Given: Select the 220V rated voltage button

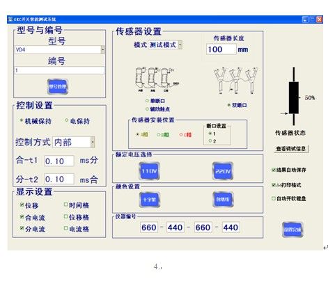Looking at the screenshot, I should pyautogui.click(x=223, y=171).
